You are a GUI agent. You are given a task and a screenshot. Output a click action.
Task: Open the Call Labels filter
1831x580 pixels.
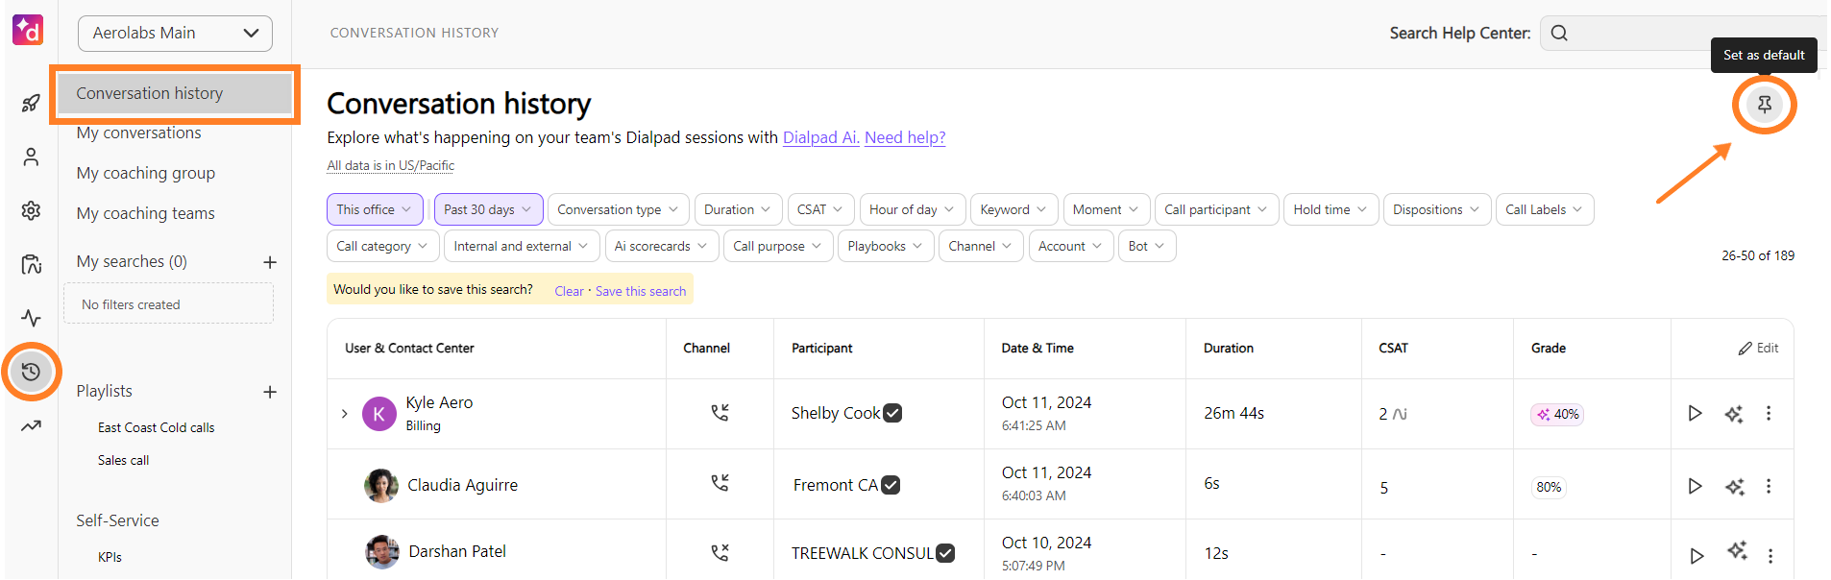tap(1545, 209)
